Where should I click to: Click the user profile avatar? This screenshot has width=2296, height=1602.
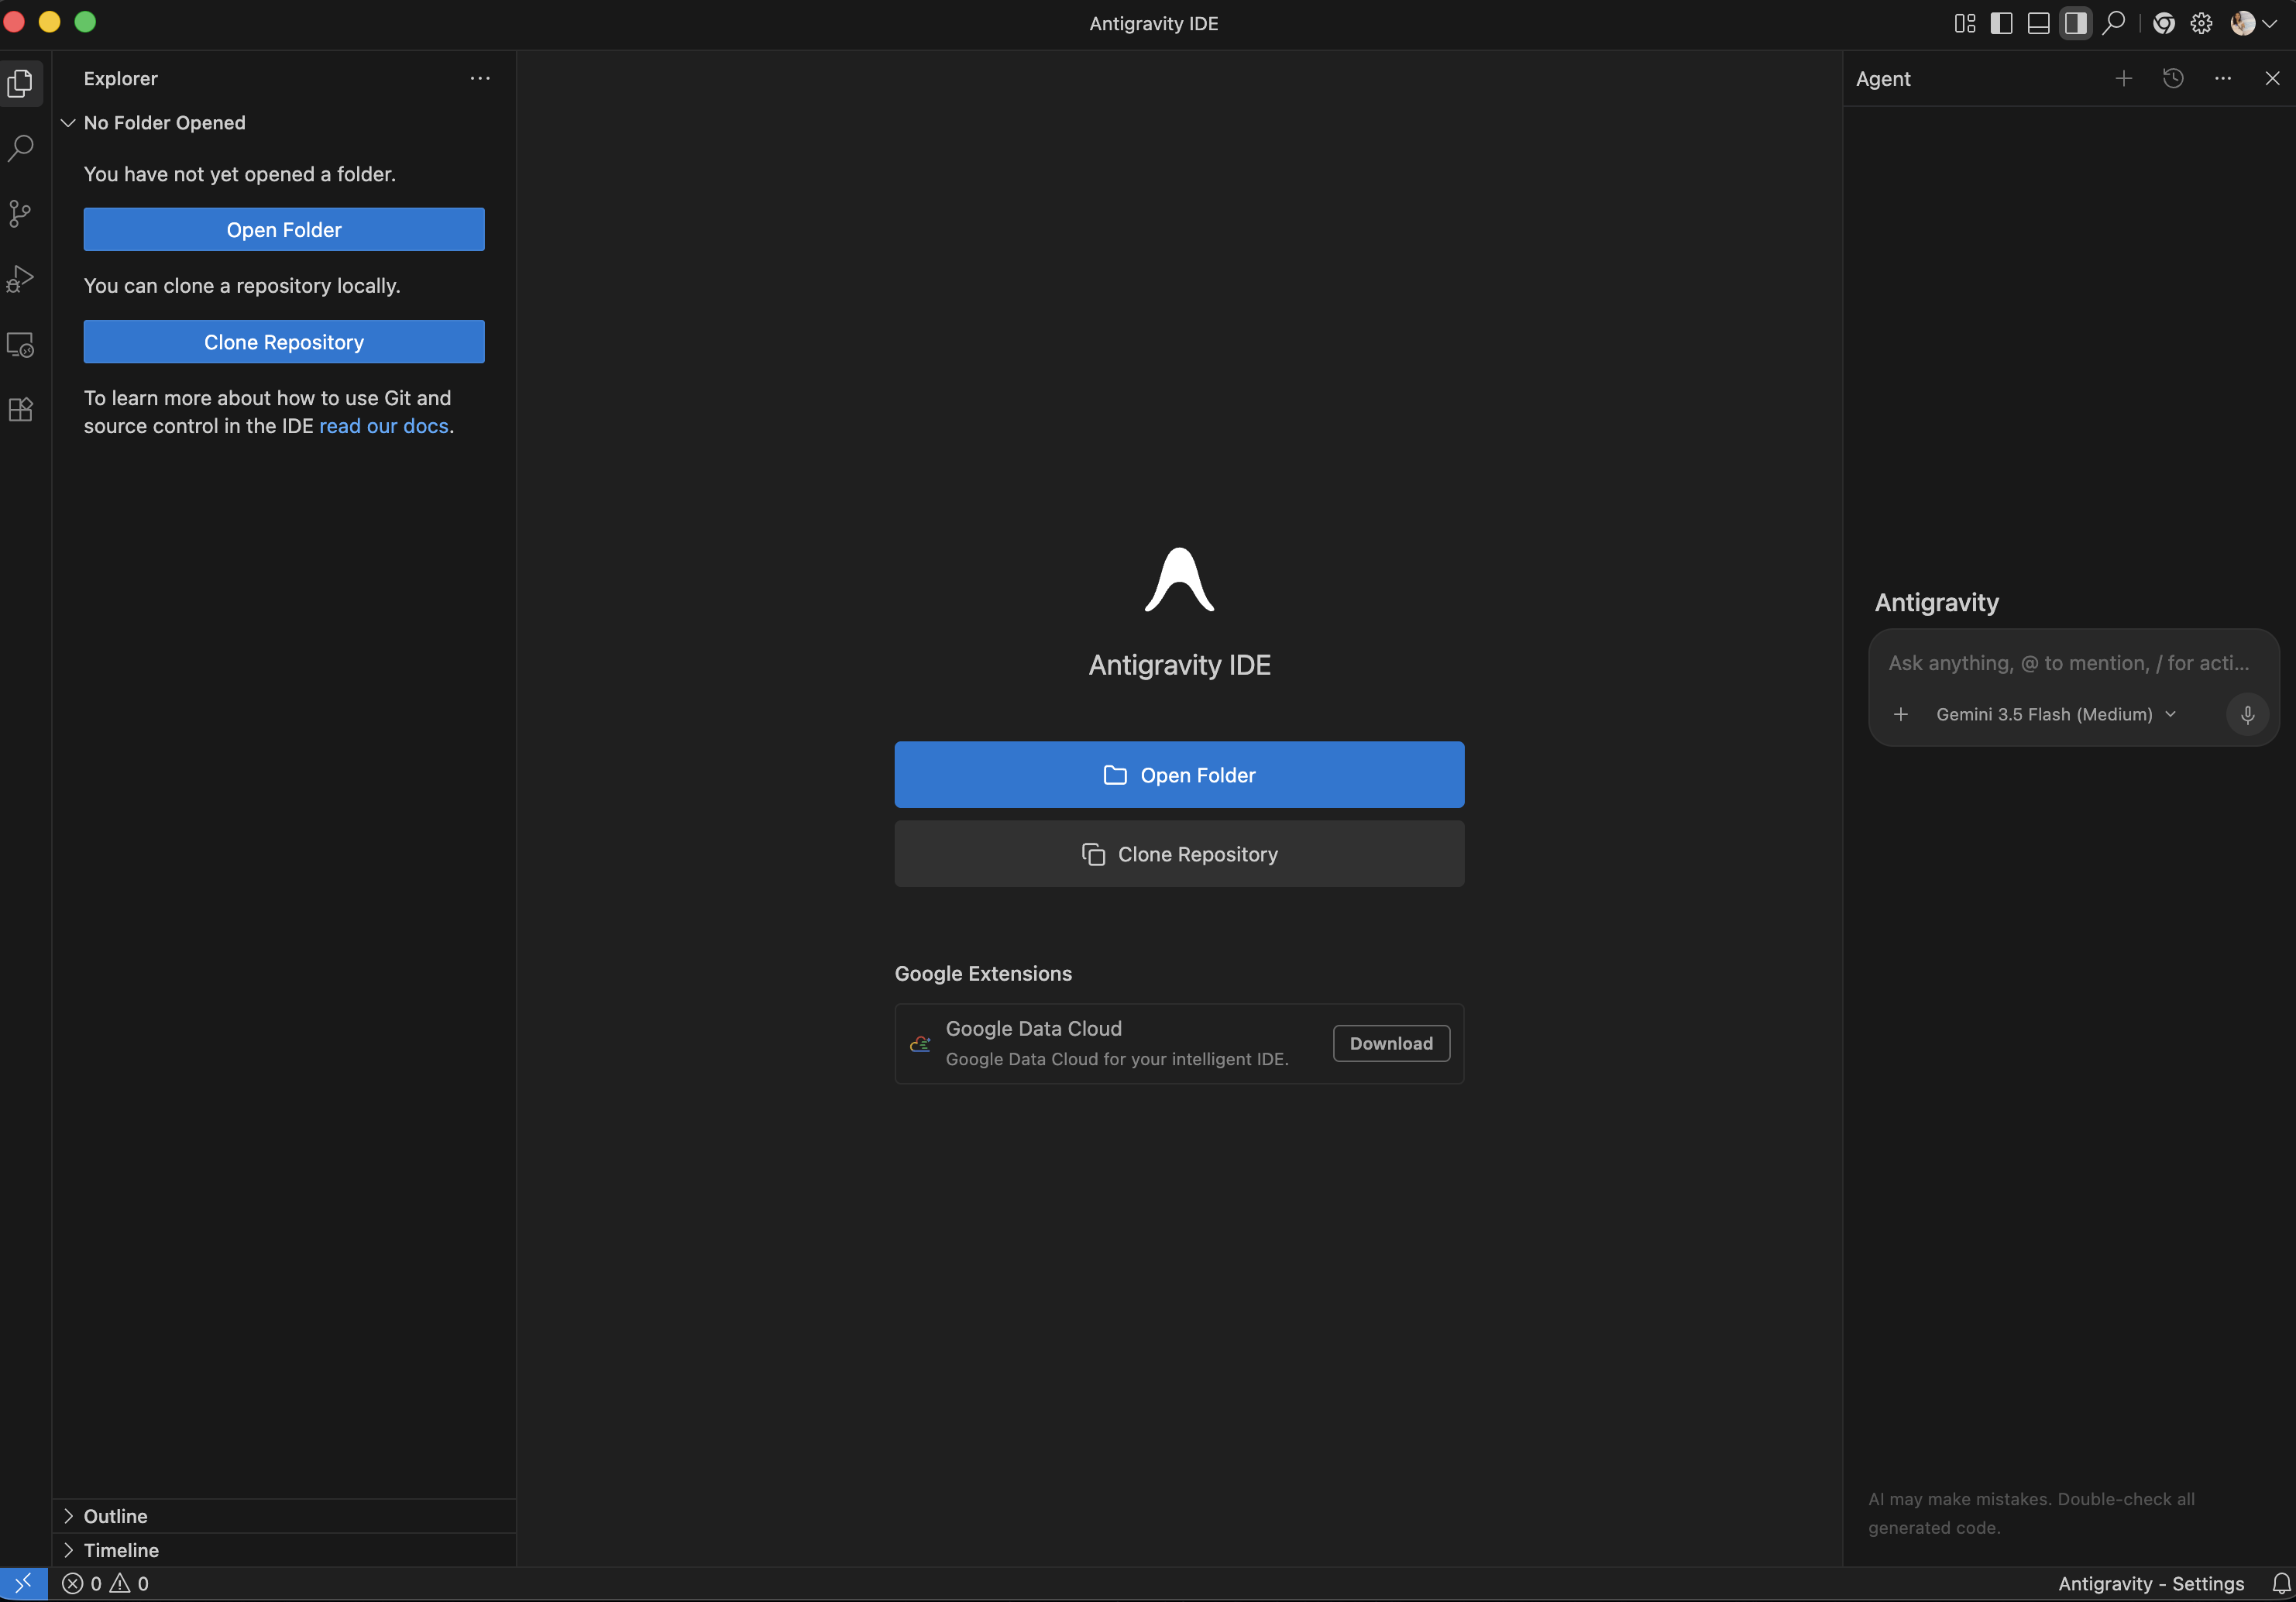point(2243,23)
